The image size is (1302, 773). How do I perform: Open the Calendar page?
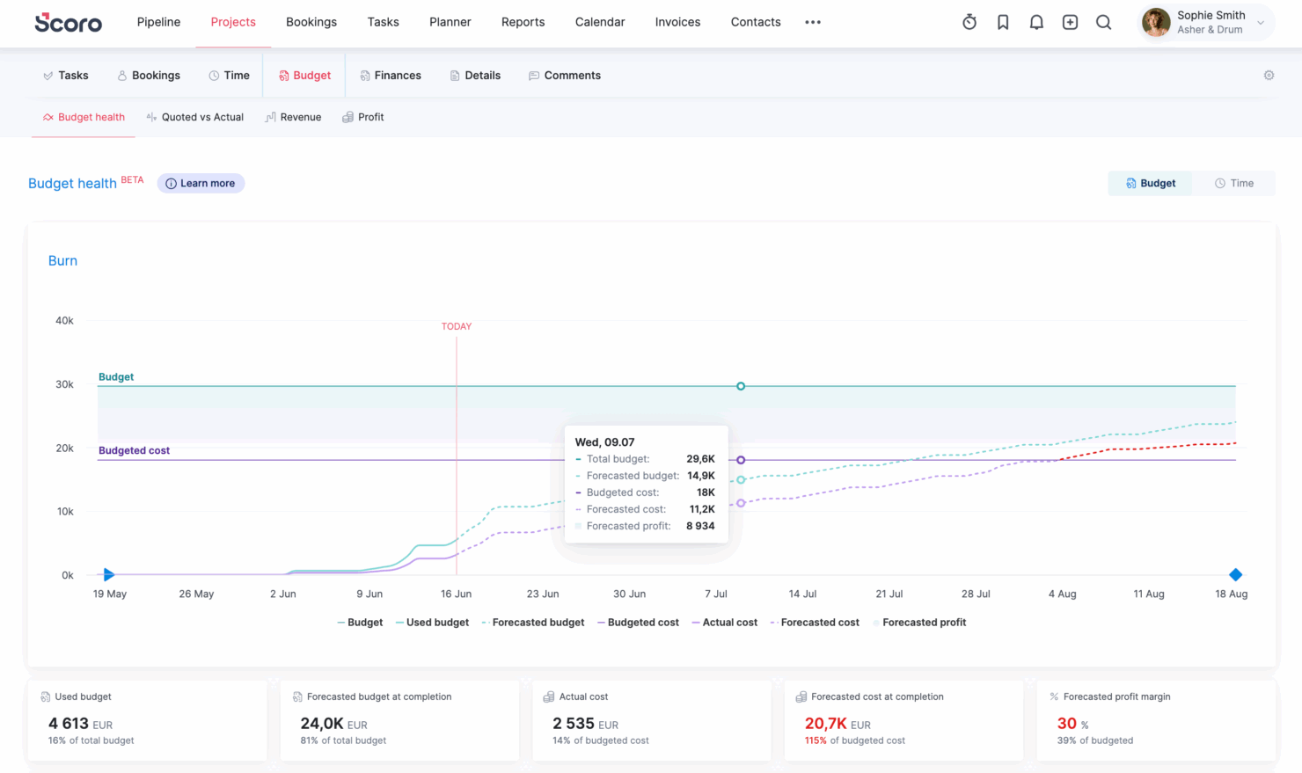tap(600, 22)
